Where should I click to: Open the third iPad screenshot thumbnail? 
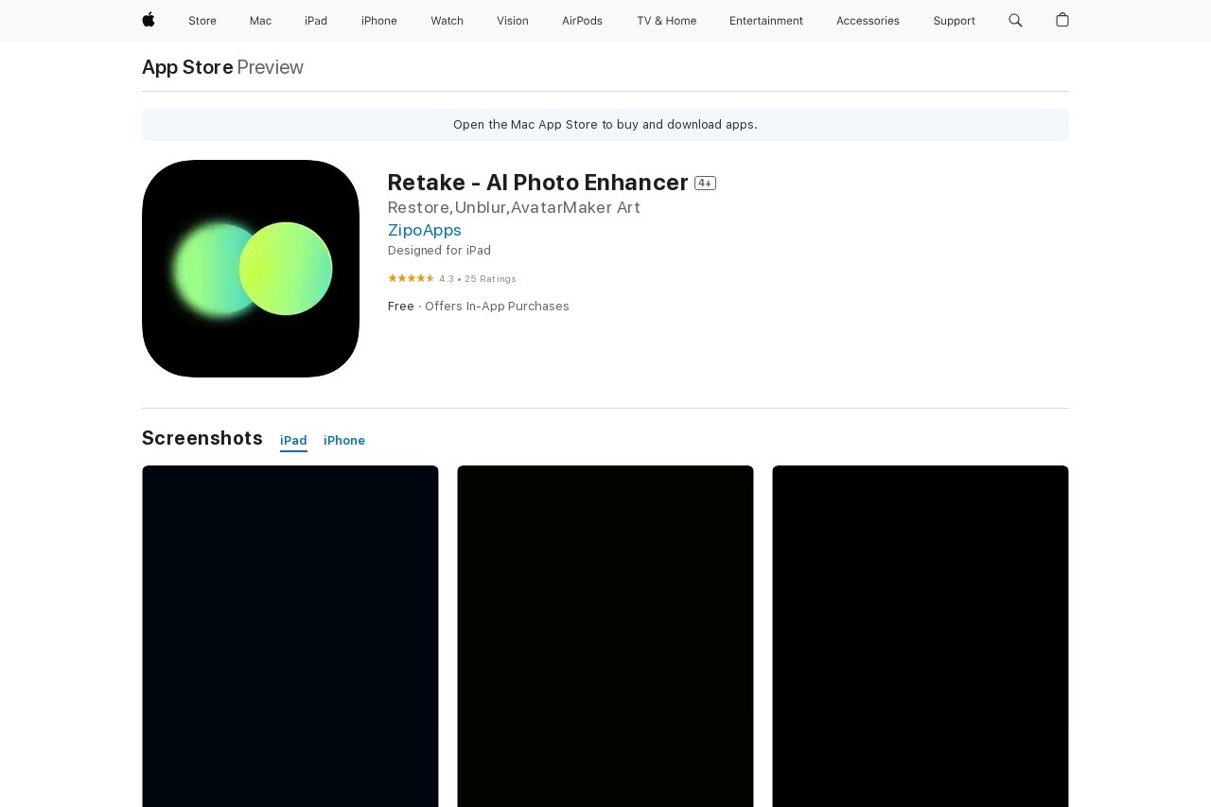click(x=921, y=636)
